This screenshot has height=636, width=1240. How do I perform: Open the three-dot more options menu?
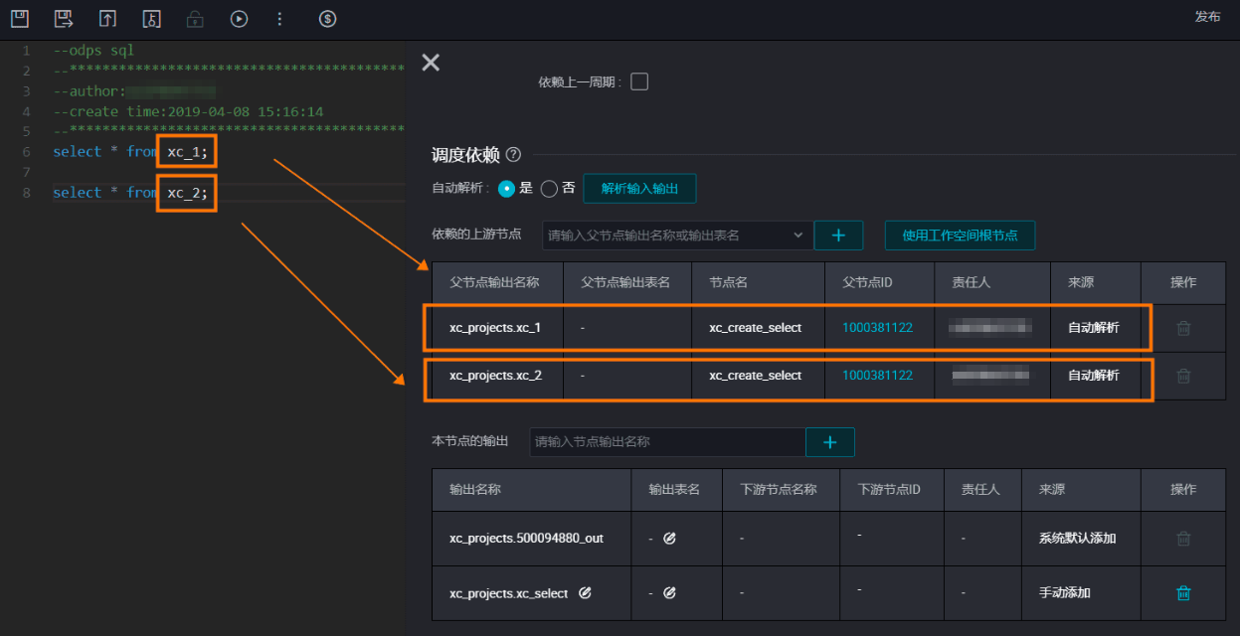click(279, 18)
